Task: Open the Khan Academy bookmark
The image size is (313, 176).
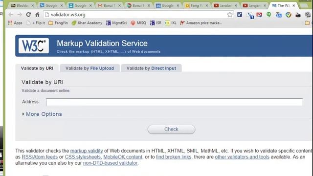Action: (x=87, y=23)
